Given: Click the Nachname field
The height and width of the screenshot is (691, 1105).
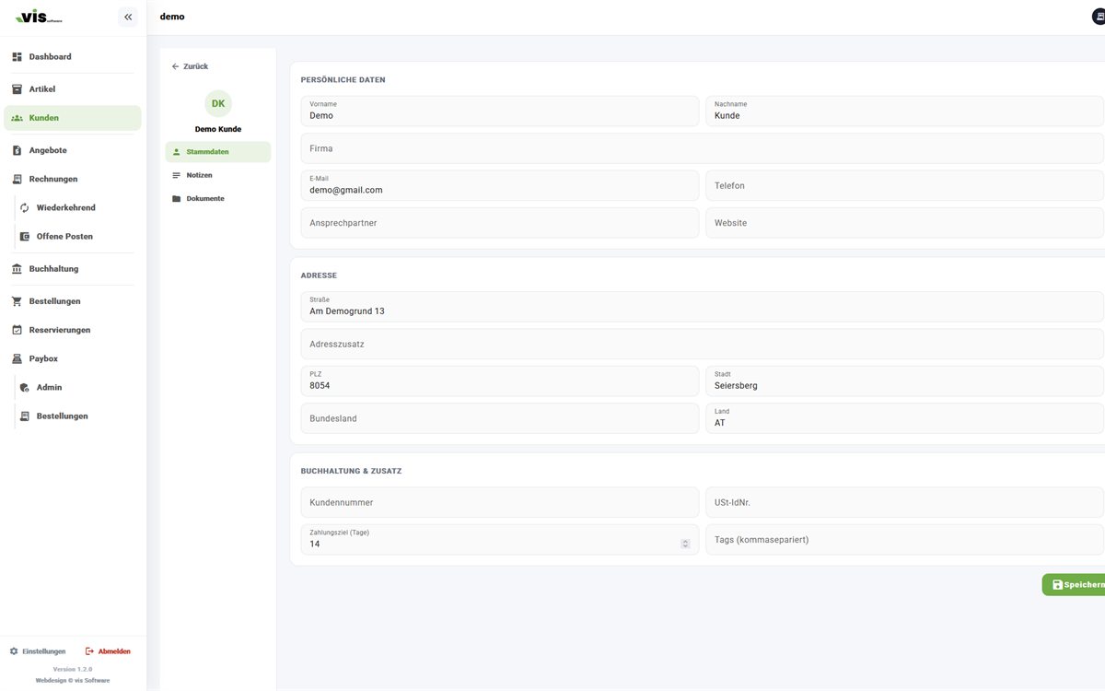Looking at the screenshot, I should coord(905,111).
